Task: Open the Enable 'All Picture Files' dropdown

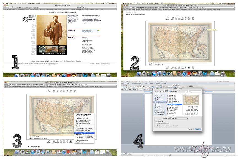Action: pyautogui.click(x=178, y=118)
